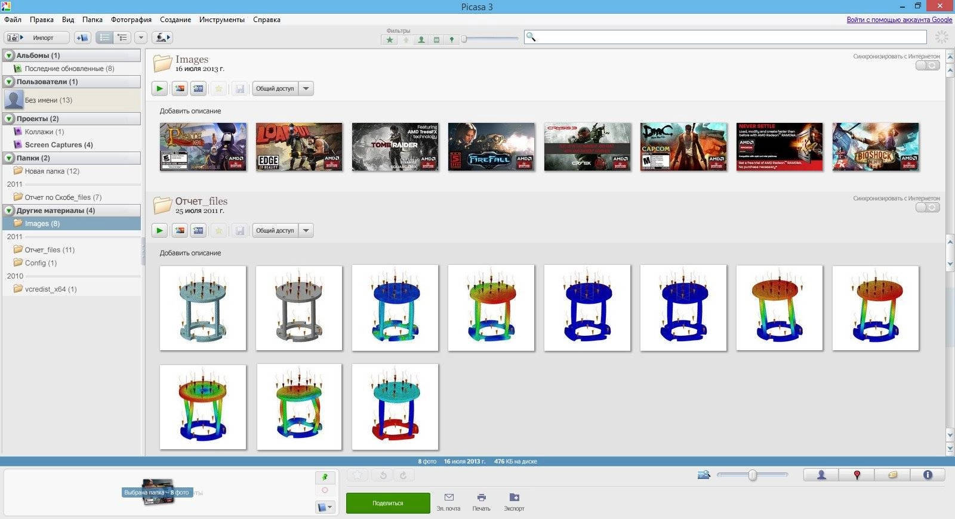Adjust the date range filter slider
This screenshot has width=955, height=519.
click(x=464, y=39)
